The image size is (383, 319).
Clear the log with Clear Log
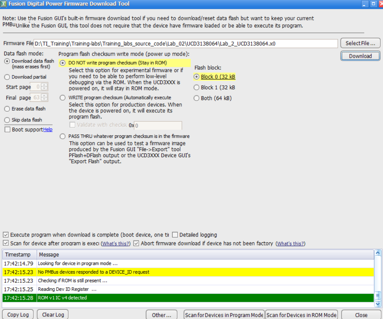pos(53,315)
